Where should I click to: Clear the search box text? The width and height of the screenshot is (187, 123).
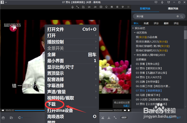point(178,16)
